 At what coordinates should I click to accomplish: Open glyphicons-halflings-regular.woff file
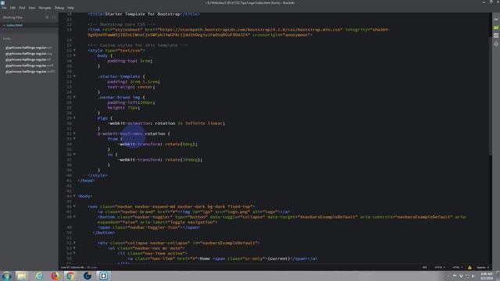pyautogui.click(x=30, y=66)
